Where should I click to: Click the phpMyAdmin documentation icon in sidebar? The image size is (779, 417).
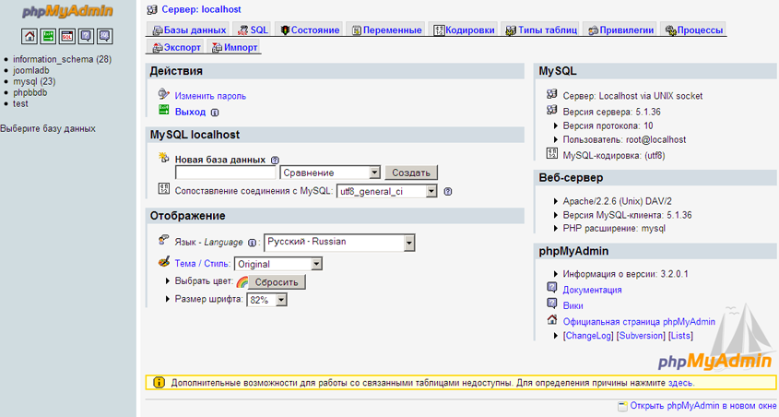tap(86, 36)
